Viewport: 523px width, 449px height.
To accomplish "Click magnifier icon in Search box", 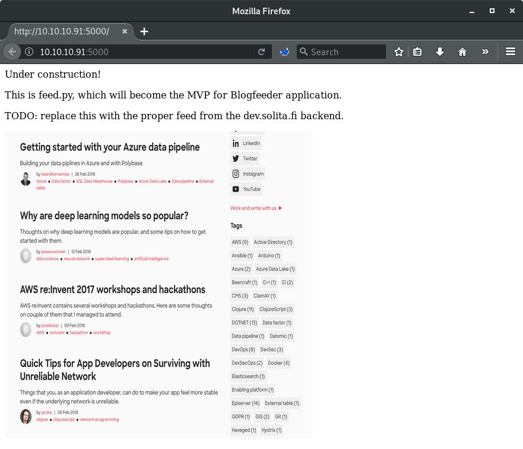I will [x=303, y=52].
